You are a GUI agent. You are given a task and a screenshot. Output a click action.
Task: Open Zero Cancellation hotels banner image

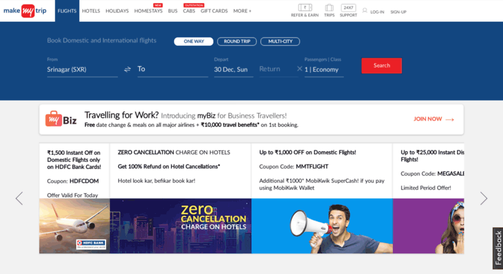(181, 226)
